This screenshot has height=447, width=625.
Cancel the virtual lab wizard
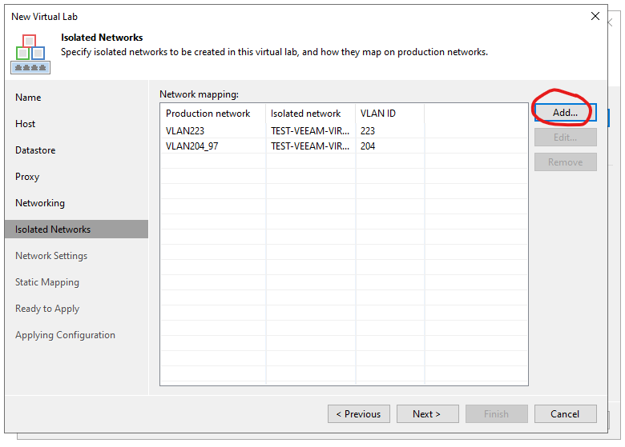[x=565, y=414]
